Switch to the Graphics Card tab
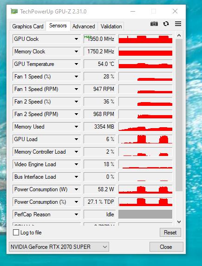The image size is (202, 266). click(x=28, y=26)
